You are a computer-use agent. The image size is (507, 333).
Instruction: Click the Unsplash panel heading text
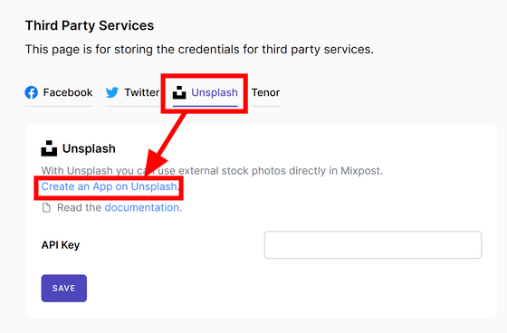(x=89, y=148)
